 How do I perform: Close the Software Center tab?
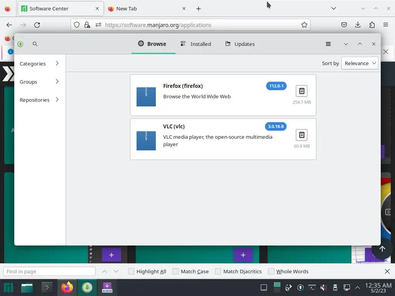click(x=97, y=8)
